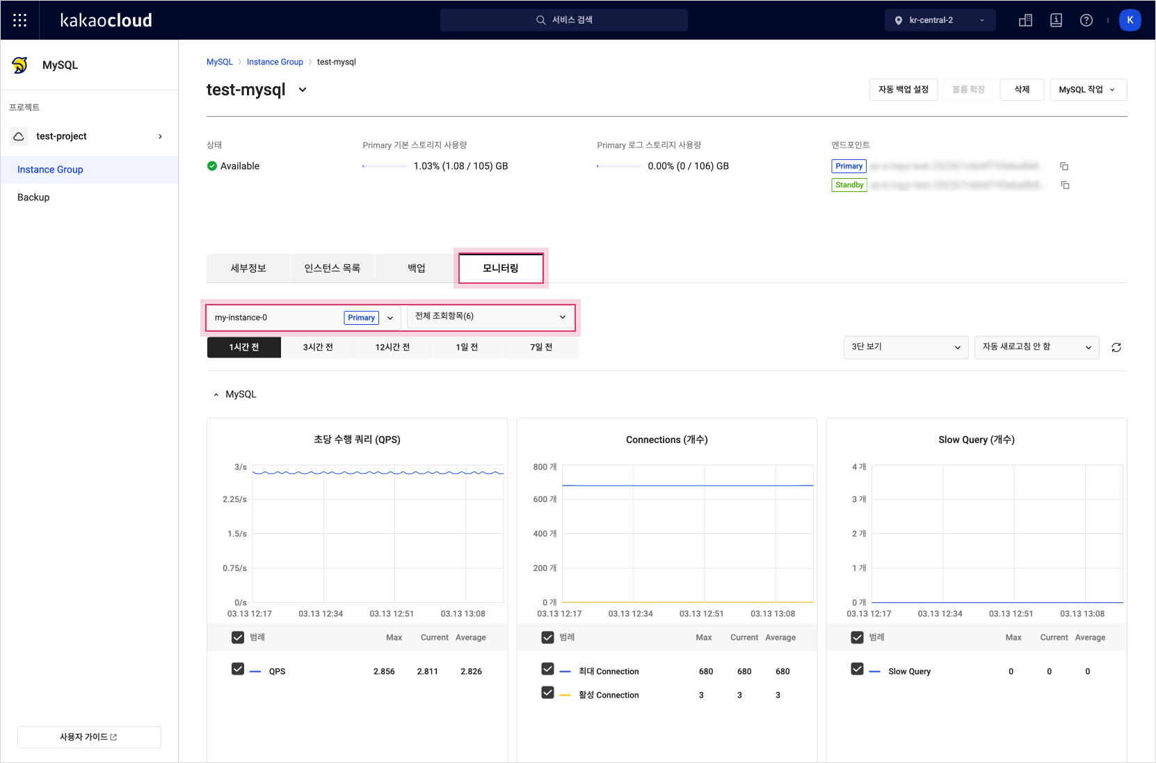
Task: Collapse the MySQL charts section
Action: pyautogui.click(x=216, y=395)
